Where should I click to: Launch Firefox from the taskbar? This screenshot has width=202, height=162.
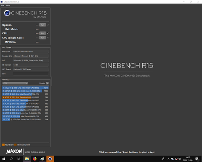tap(35, 159)
